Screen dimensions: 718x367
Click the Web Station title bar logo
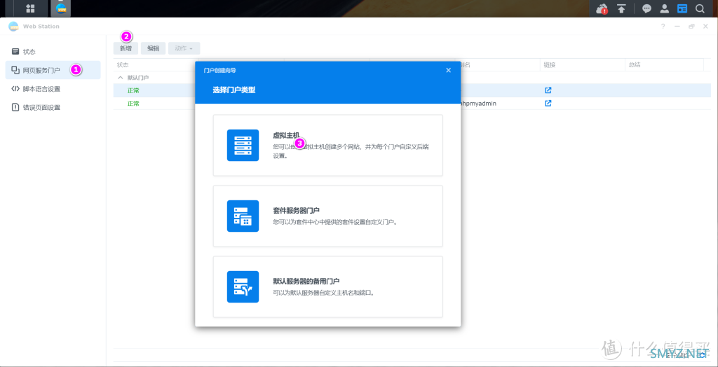(x=13, y=27)
